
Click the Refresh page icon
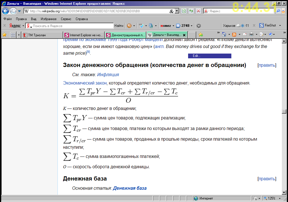(x=191, y=11)
